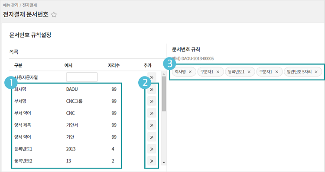Add 양식 제목 using its arrow button
The height and width of the screenshot is (172, 325).
152,125
